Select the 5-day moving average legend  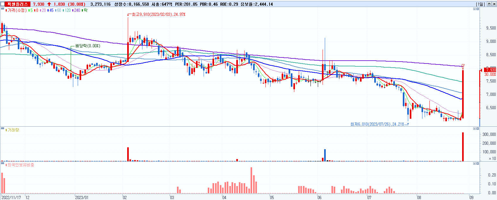(31, 10)
